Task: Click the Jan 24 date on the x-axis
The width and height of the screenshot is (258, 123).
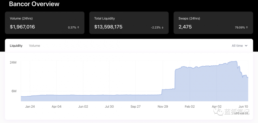Action: 30,107
